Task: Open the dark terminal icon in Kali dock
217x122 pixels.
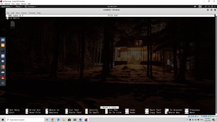Action: 3,50
